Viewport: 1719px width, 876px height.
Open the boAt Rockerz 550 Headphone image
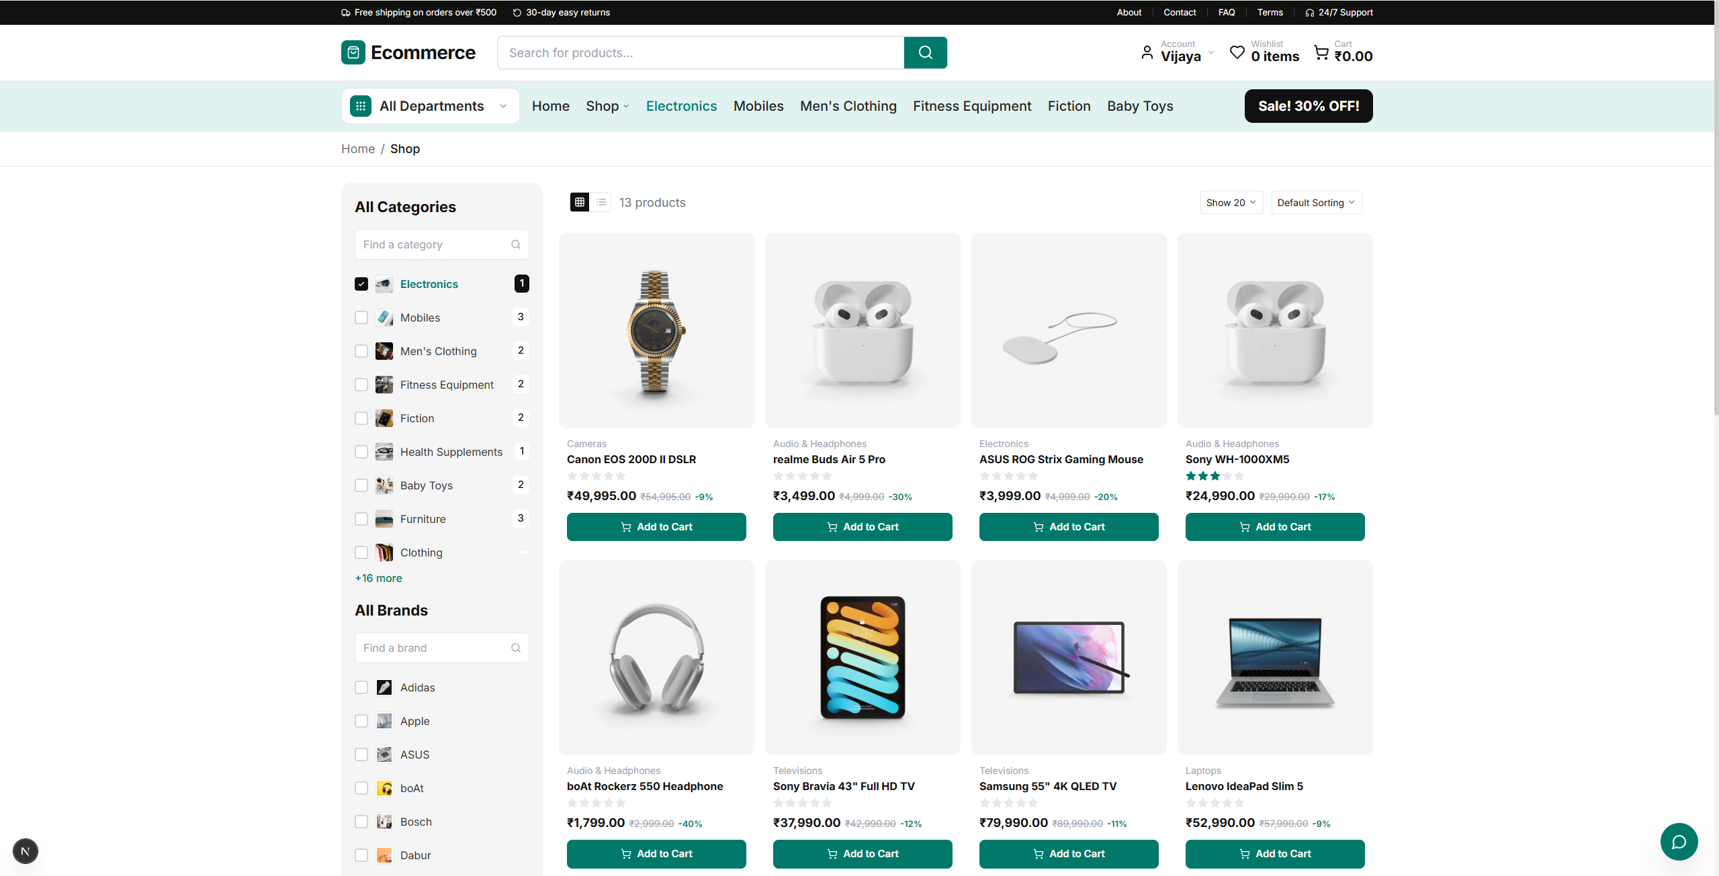pos(656,657)
